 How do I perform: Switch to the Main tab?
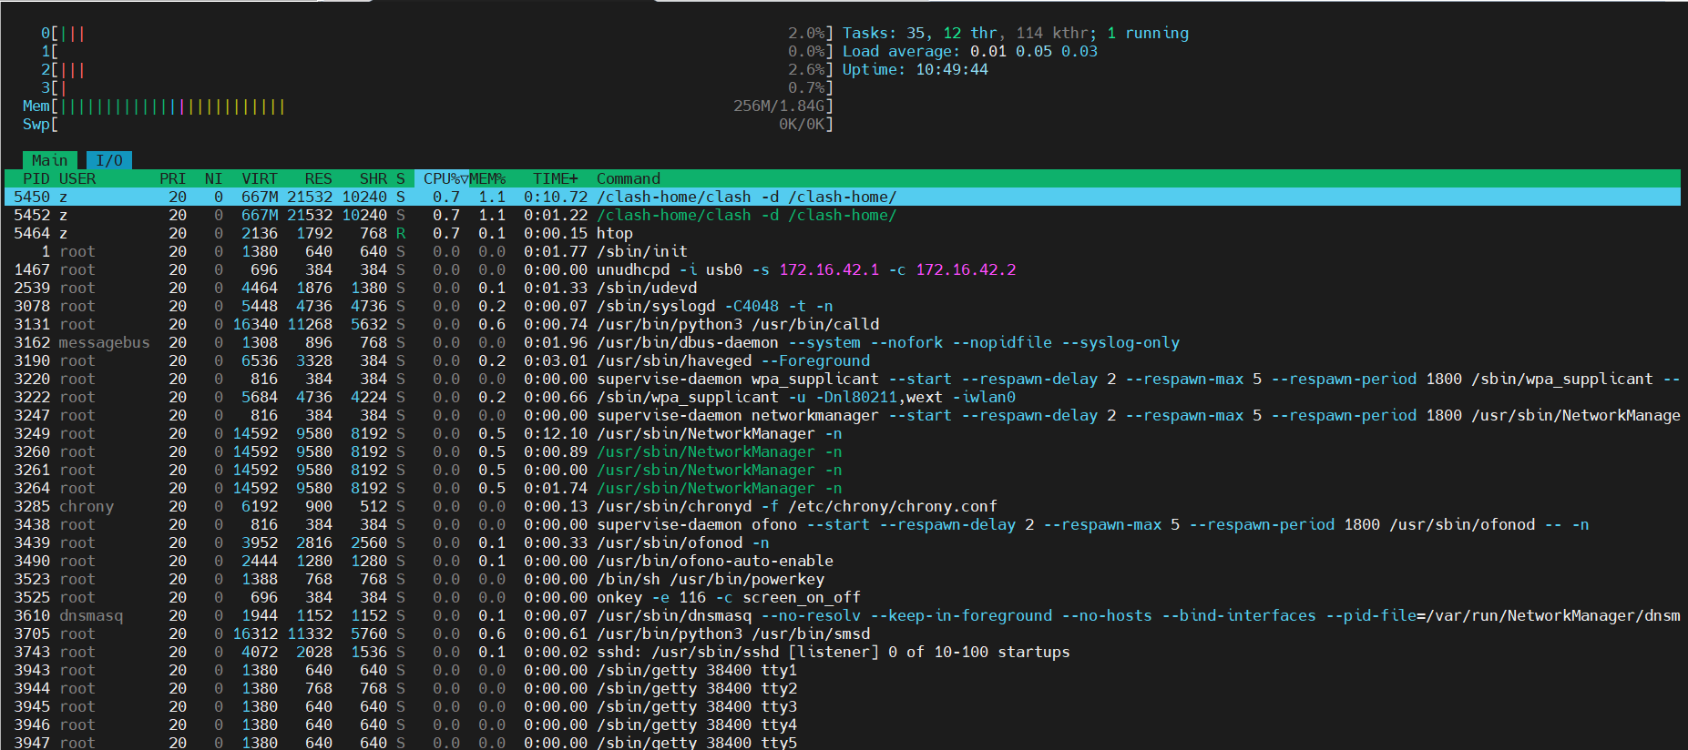[50, 160]
